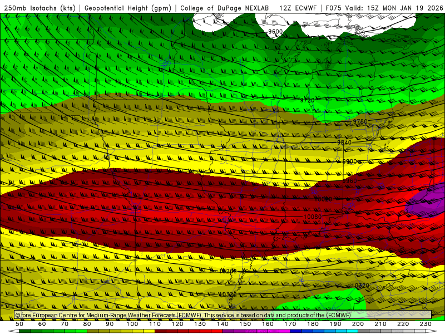The image size is (445, 334).
Task: Click the 10080 height contour label
Action: pyautogui.click(x=313, y=217)
